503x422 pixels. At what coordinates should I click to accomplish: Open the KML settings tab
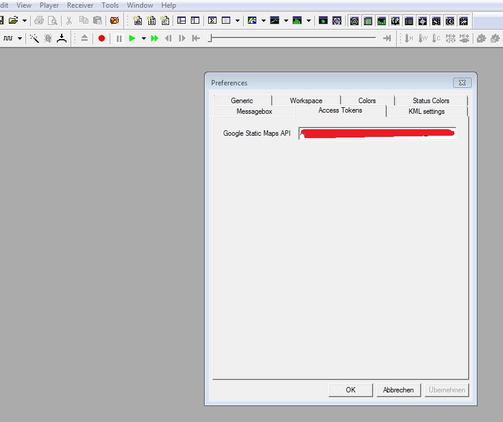426,111
